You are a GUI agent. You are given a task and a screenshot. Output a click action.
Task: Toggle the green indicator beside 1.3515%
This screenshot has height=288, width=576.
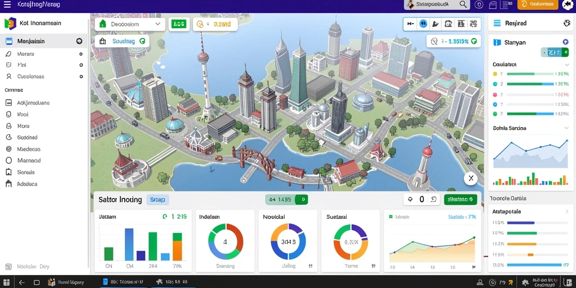(474, 42)
